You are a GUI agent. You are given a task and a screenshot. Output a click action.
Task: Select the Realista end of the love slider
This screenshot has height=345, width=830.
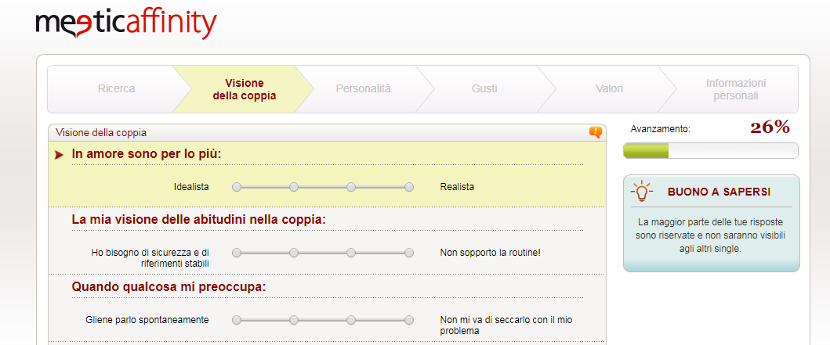coord(409,187)
